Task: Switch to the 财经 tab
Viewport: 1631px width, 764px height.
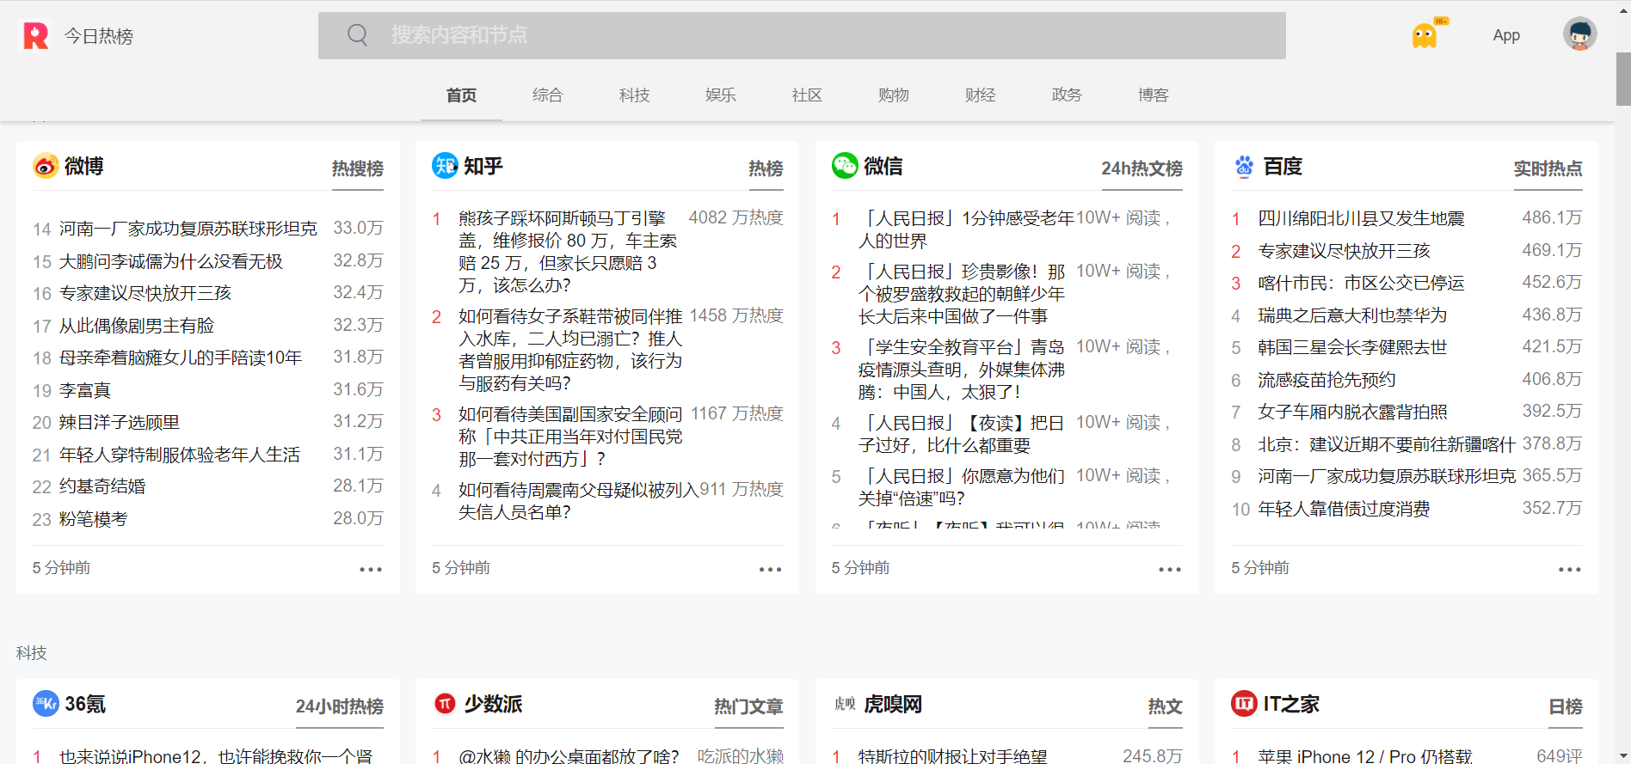Action: point(980,95)
